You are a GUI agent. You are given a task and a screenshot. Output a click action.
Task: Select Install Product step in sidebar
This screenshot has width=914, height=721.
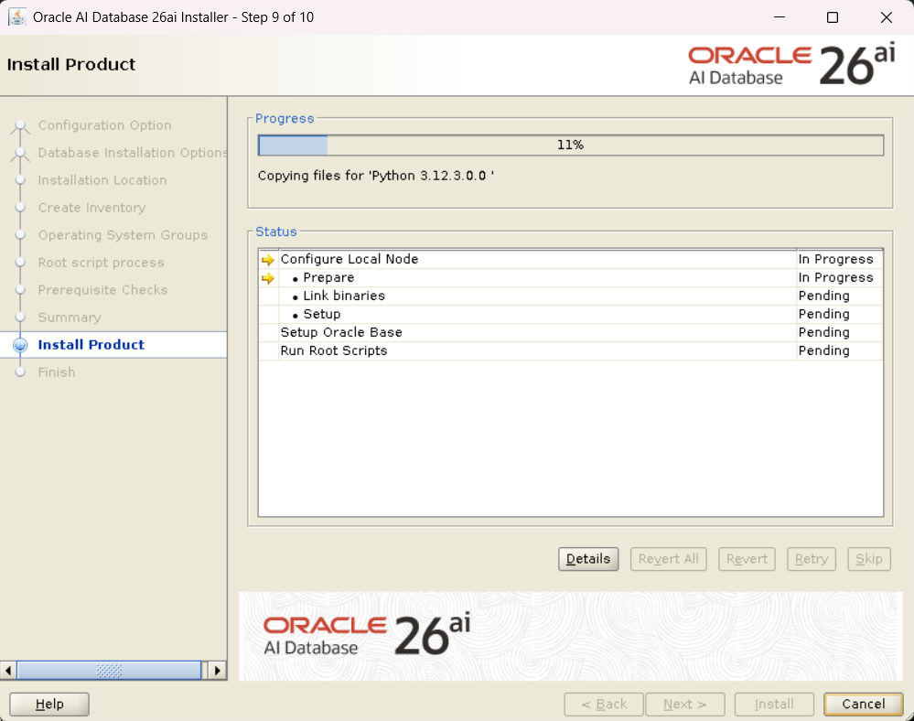[91, 345]
